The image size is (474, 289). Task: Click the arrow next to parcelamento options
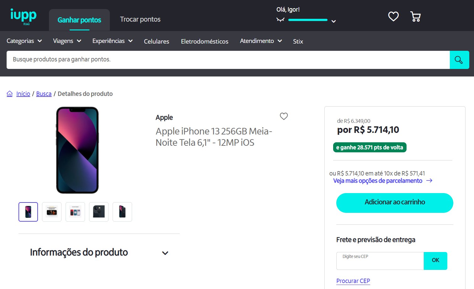point(429,181)
